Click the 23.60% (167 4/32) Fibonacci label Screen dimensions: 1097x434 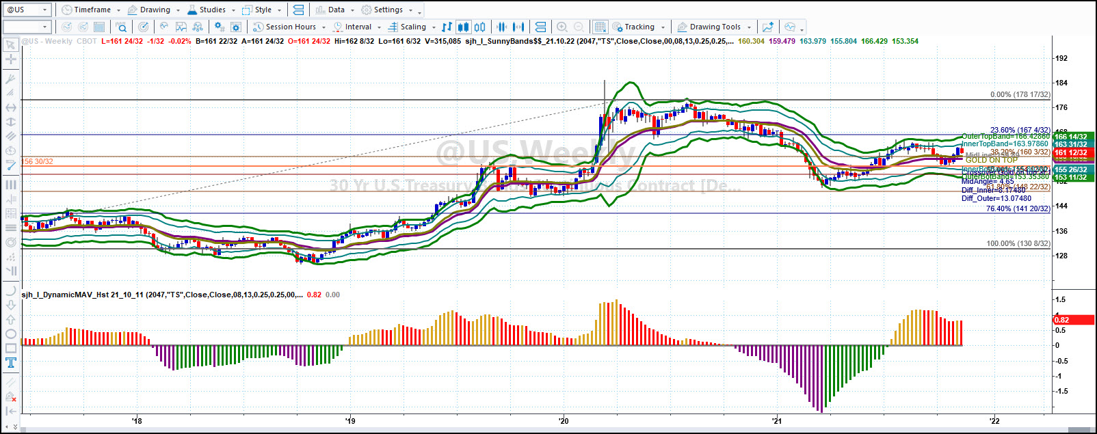pos(1020,130)
